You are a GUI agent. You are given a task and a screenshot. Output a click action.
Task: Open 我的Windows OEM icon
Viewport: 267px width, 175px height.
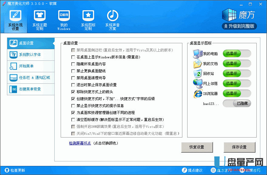64,20
